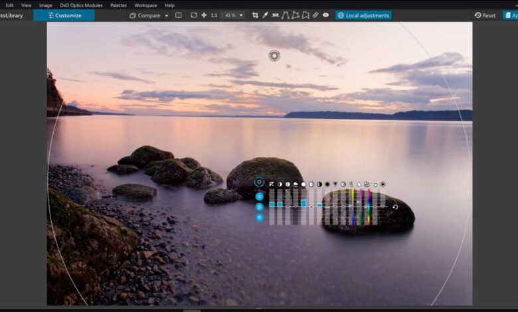Click the Exposure icon in equalizer
Viewport: 518px width, 312px height.
click(272, 184)
